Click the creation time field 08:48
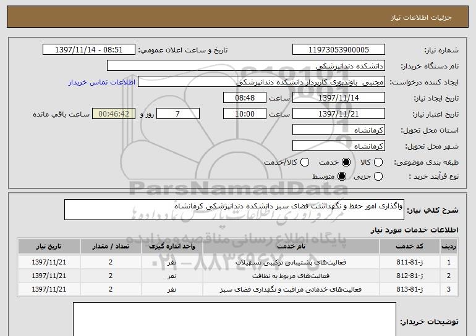The width and height of the screenshot is (476, 336). (245, 98)
